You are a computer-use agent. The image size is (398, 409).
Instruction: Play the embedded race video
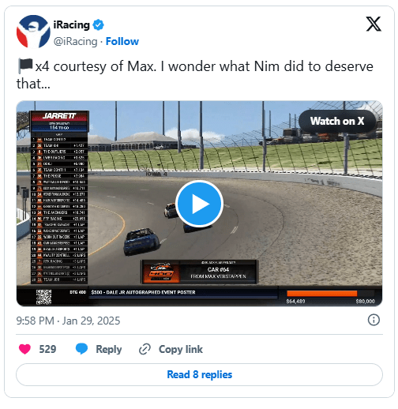(x=199, y=204)
